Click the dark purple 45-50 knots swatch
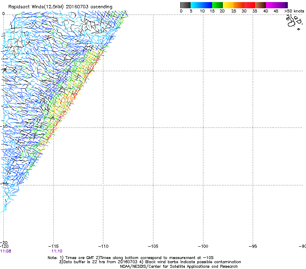 click(282, 5)
